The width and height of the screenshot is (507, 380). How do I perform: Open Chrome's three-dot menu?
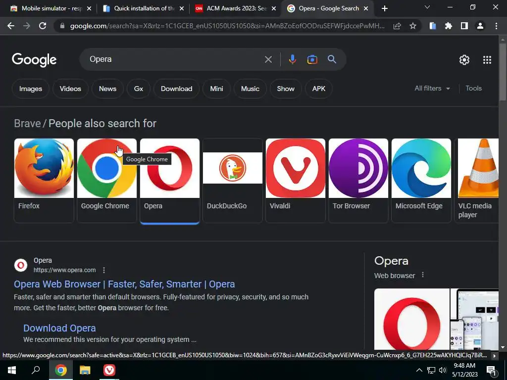pos(496,26)
